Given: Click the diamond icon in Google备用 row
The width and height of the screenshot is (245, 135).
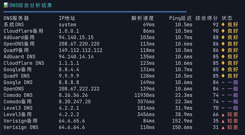Looking at the screenshot, I should (223, 69).
